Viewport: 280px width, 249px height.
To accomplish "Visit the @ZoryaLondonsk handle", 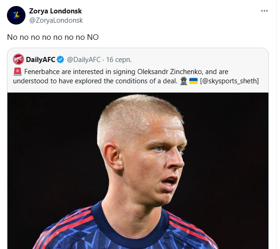I will [x=56, y=20].
